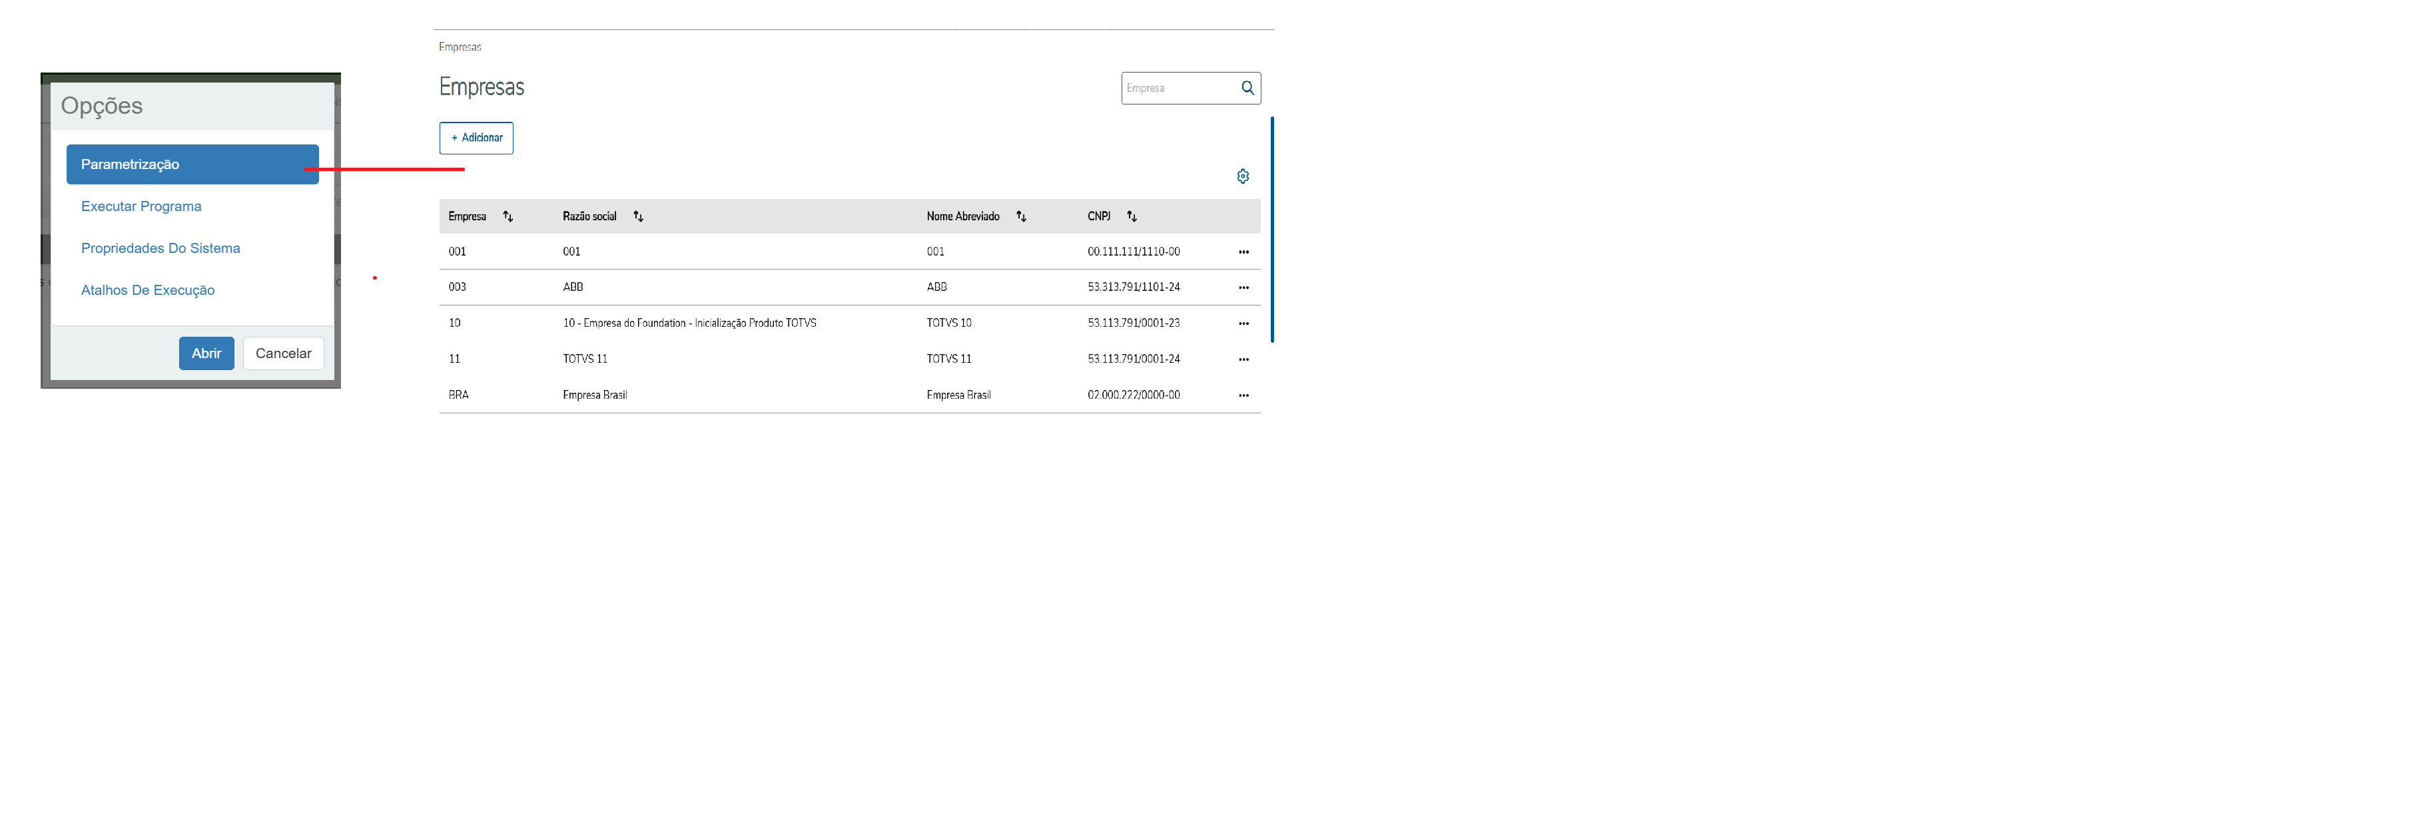This screenshot has width=2425, height=826.
Task: Select Executar Programa option
Action: 141,206
